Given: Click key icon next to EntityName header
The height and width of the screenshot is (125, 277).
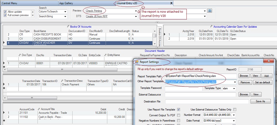Looking at the screenshot, I should [x=106, y=55].
